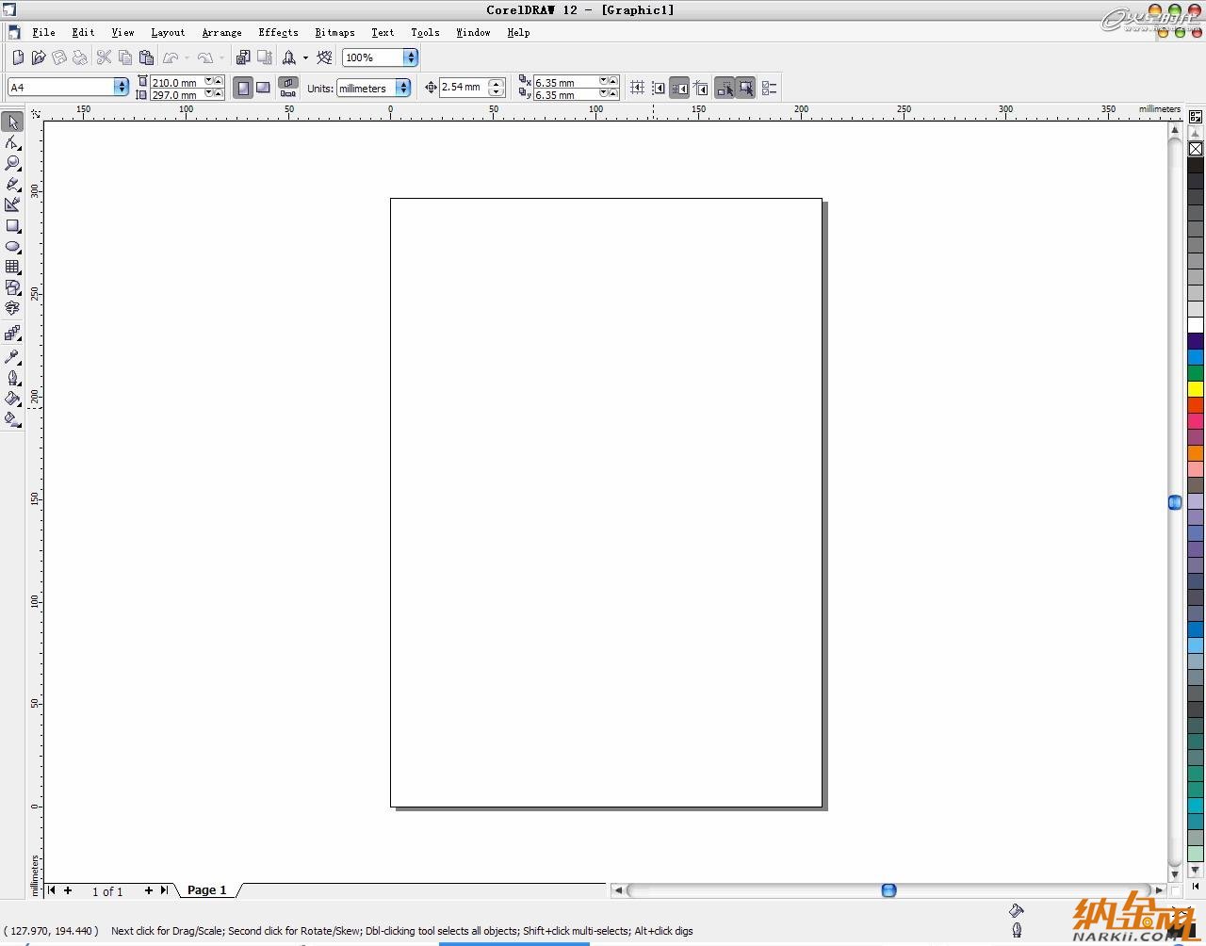This screenshot has height=946, width=1206.
Task: Click the Copy icon
Action: click(x=125, y=57)
